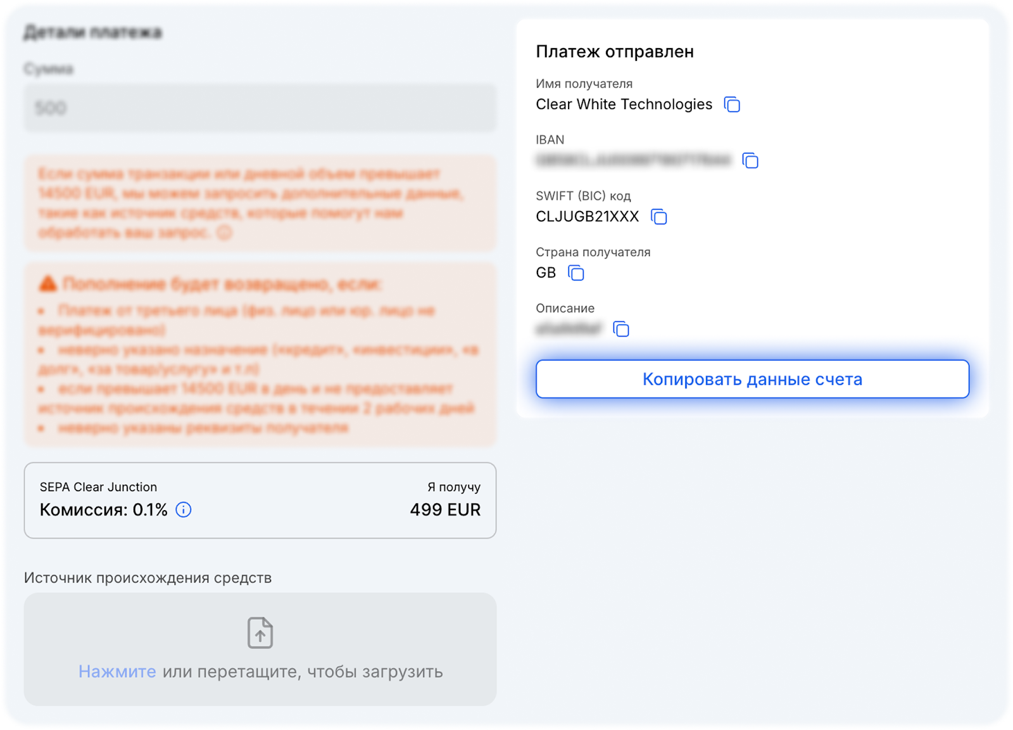
Task: Click the Комиссия: 0.1% label
Action: [x=104, y=509]
